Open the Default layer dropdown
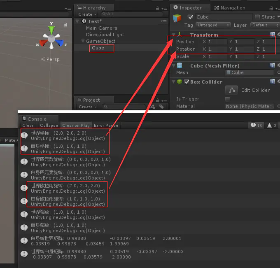The image size is (280, 268). [x=265, y=25]
